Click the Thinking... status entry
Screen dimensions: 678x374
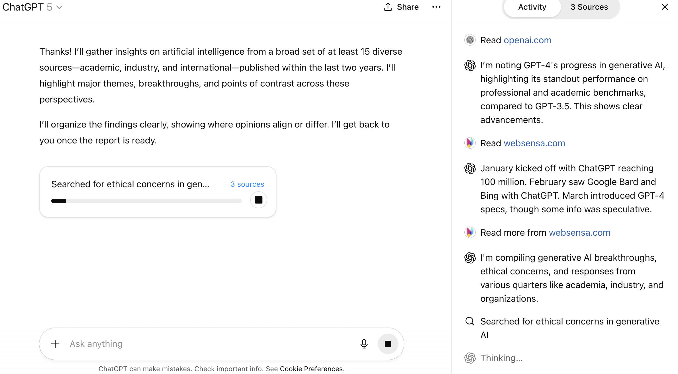[501, 358]
